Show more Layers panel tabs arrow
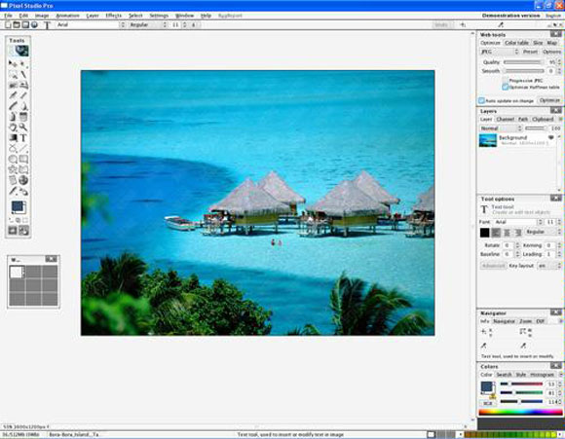The width and height of the screenshot is (565, 439). point(560,119)
